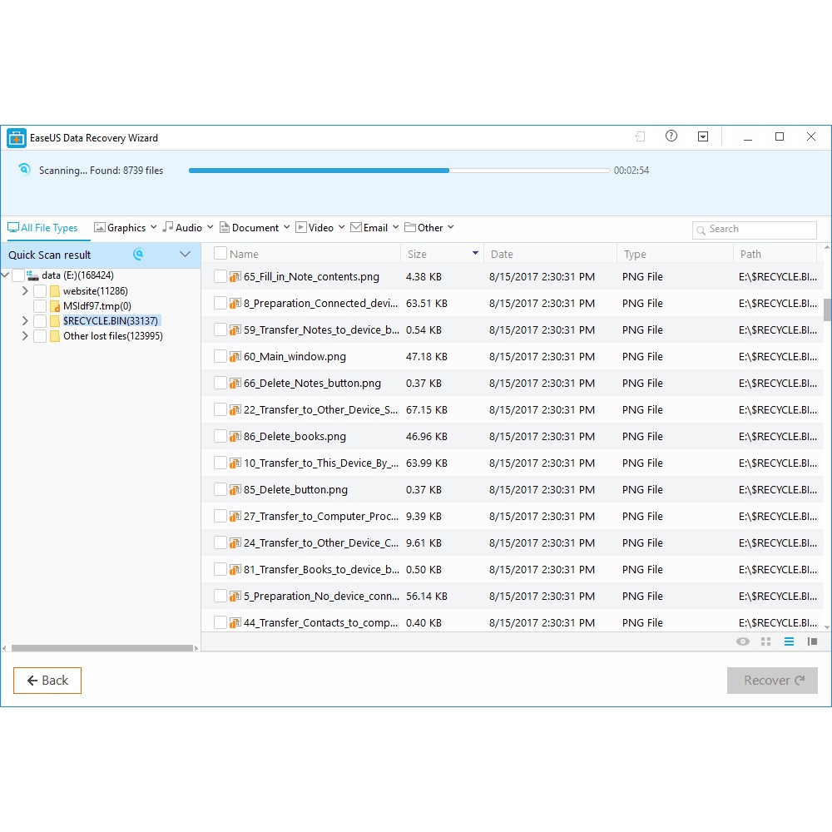This screenshot has height=832, width=832.
Task: Click the scan progress bar
Action: pyautogui.click(x=399, y=171)
